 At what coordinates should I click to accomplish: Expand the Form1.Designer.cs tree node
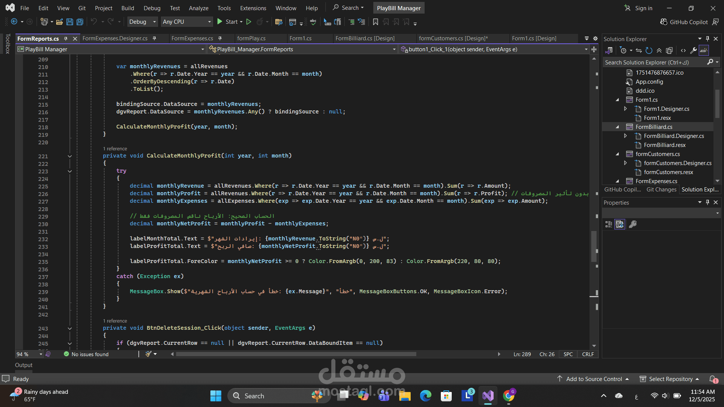pos(625,109)
